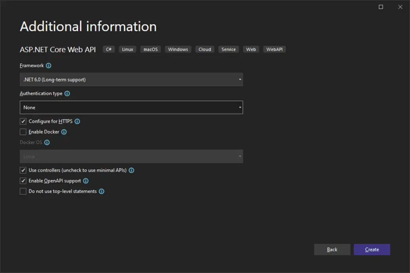Click the disabled Docker OS Linux dropdown
Image resolution: width=410 pixels, height=273 pixels.
pos(131,157)
